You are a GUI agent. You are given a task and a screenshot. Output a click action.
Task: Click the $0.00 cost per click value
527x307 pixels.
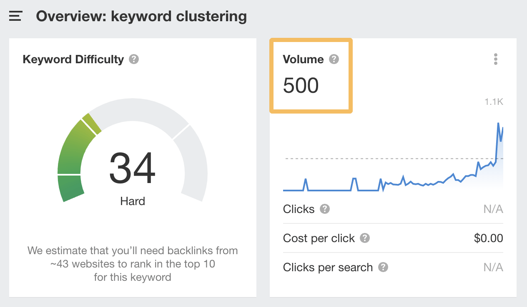pyautogui.click(x=488, y=238)
